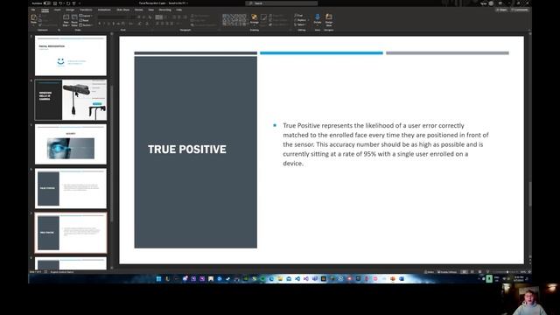The height and width of the screenshot is (315, 560).
Task: Click the Undo icon in title bar
Action: point(61,3)
